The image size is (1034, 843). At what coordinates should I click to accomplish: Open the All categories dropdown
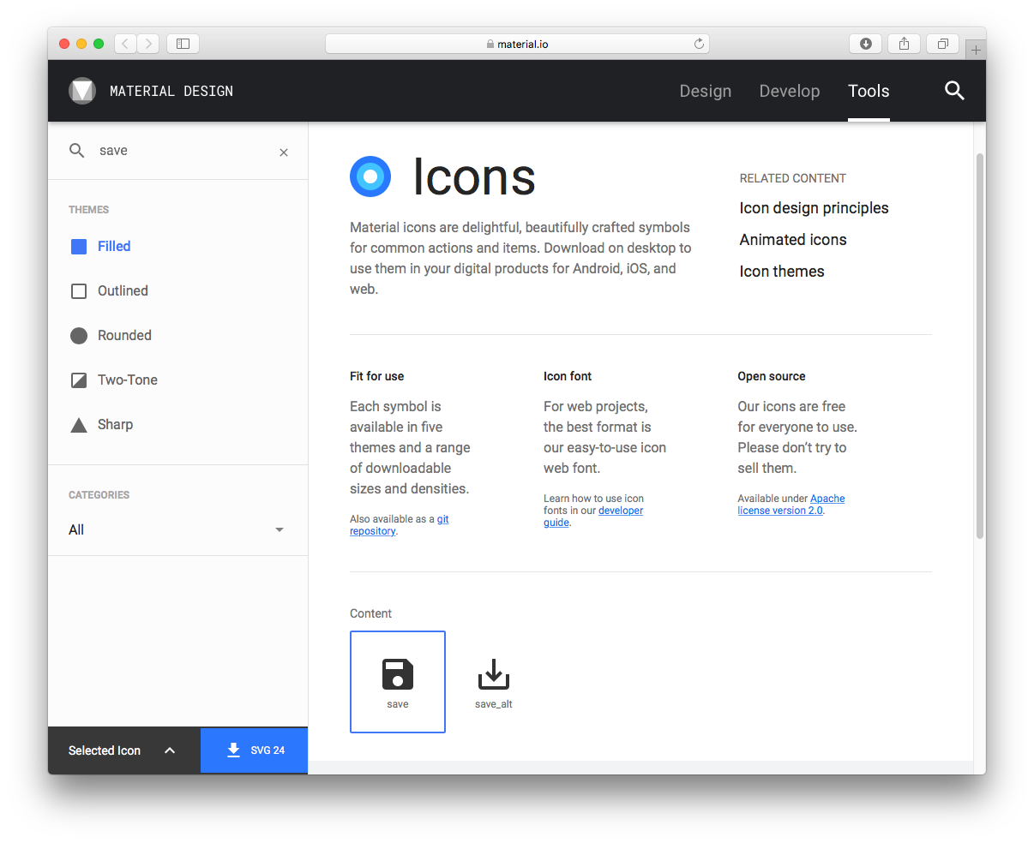[177, 529]
